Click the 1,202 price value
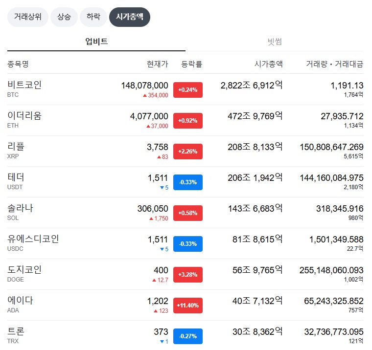The width and height of the screenshot is (372, 350). point(158,301)
